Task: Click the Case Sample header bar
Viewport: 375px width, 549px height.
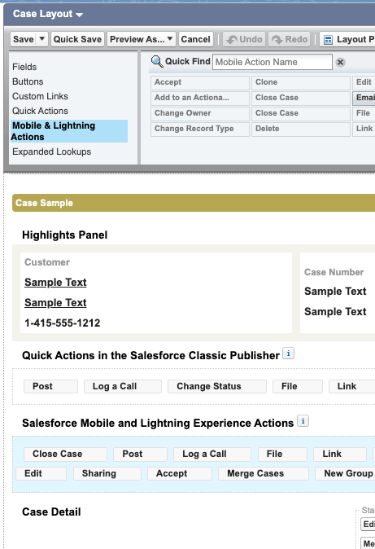Action: [194, 203]
